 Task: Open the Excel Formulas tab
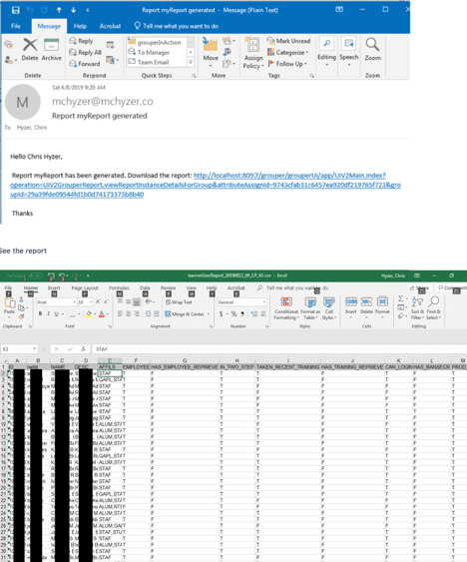119,287
